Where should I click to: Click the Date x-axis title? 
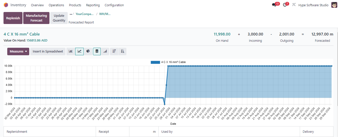click(173, 124)
